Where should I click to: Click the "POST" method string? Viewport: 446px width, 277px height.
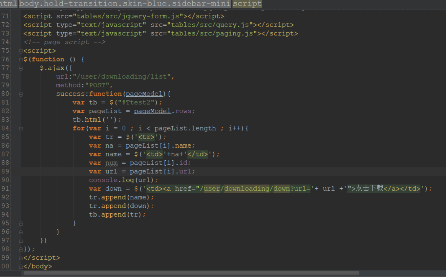(97, 85)
